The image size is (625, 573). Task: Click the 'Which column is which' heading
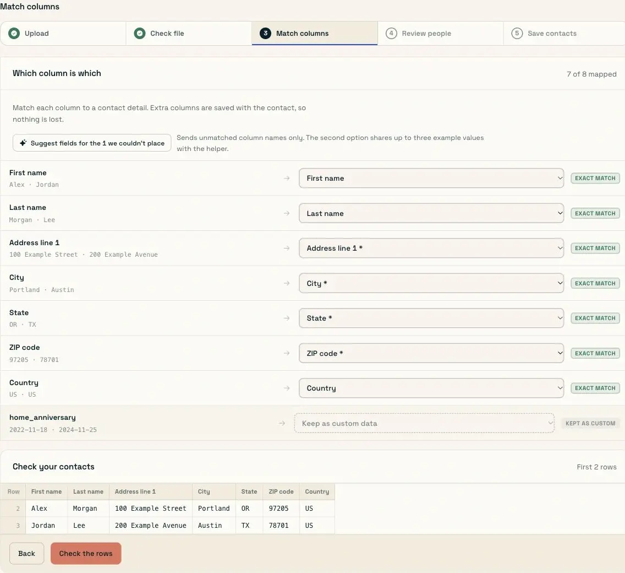pos(57,73)
